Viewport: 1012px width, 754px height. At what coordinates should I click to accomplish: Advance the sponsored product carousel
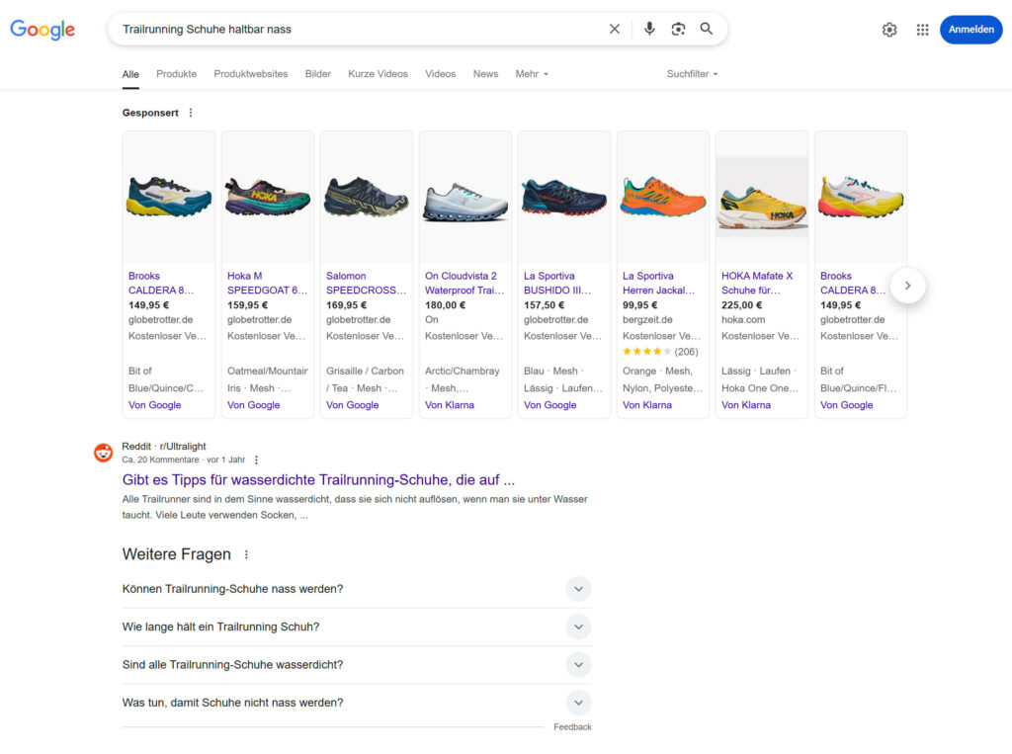(907, 286)
